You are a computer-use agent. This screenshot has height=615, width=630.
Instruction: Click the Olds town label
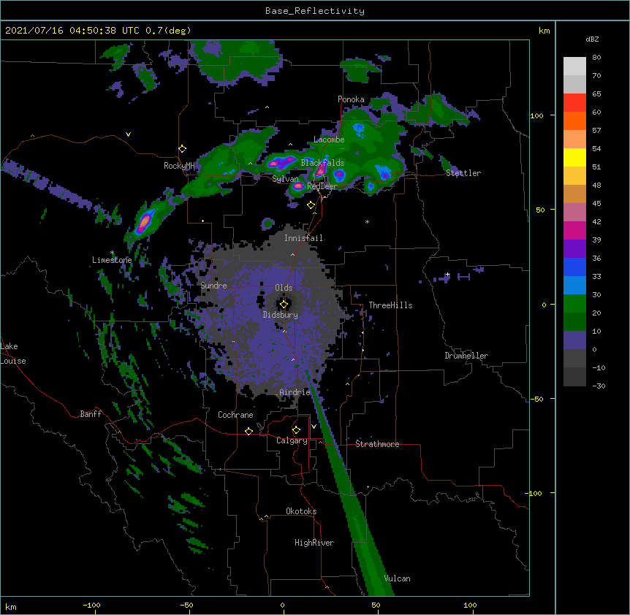point(284,288)
